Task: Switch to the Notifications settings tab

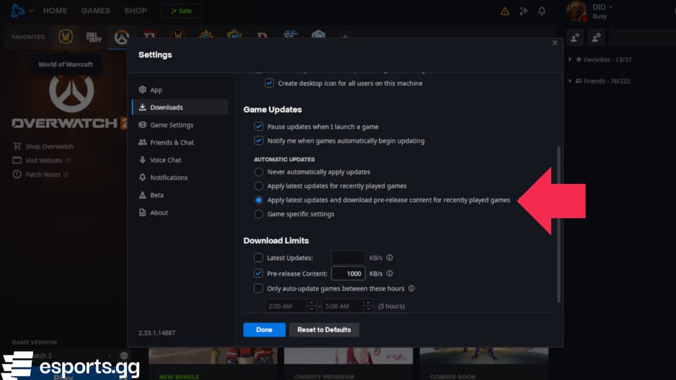Action: coord(170,177)
